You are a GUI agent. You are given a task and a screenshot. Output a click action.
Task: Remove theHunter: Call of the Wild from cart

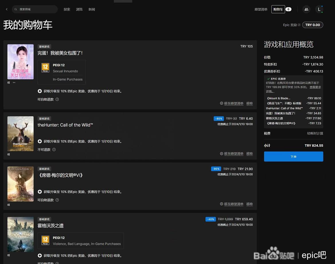click(250, 154)
